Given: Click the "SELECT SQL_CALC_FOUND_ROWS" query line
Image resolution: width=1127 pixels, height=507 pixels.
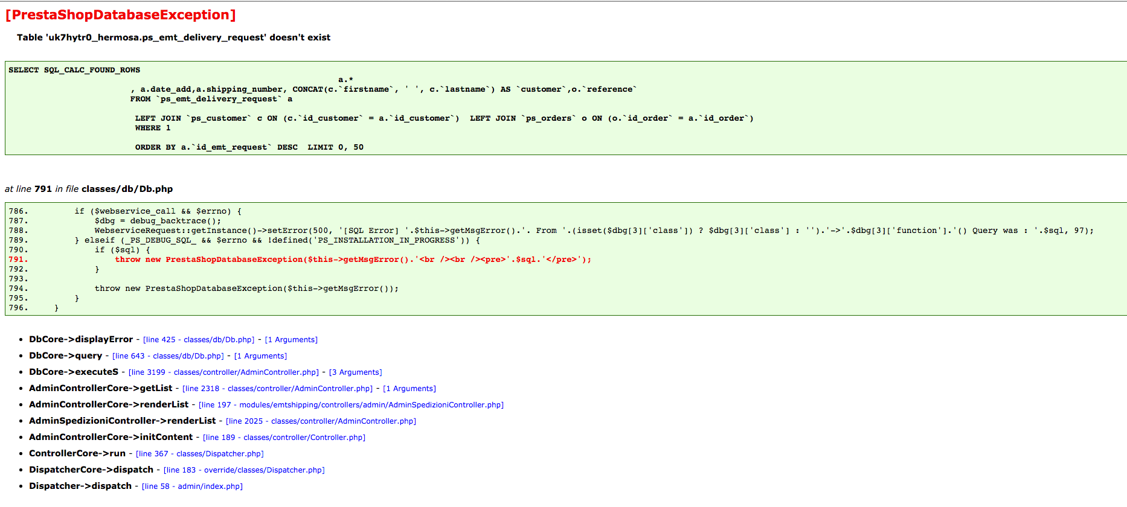Looking at the screenshot, I should tap(74, 70).
